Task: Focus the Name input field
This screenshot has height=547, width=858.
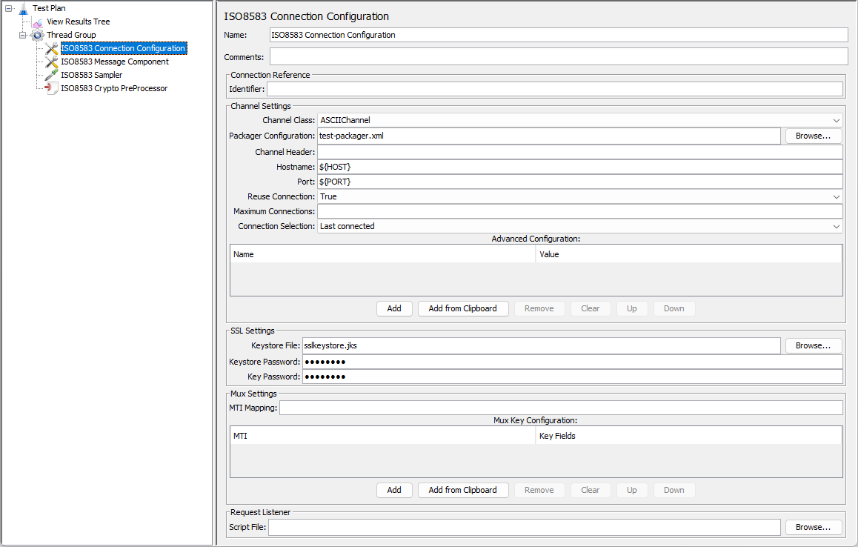Action: (559, 35)
